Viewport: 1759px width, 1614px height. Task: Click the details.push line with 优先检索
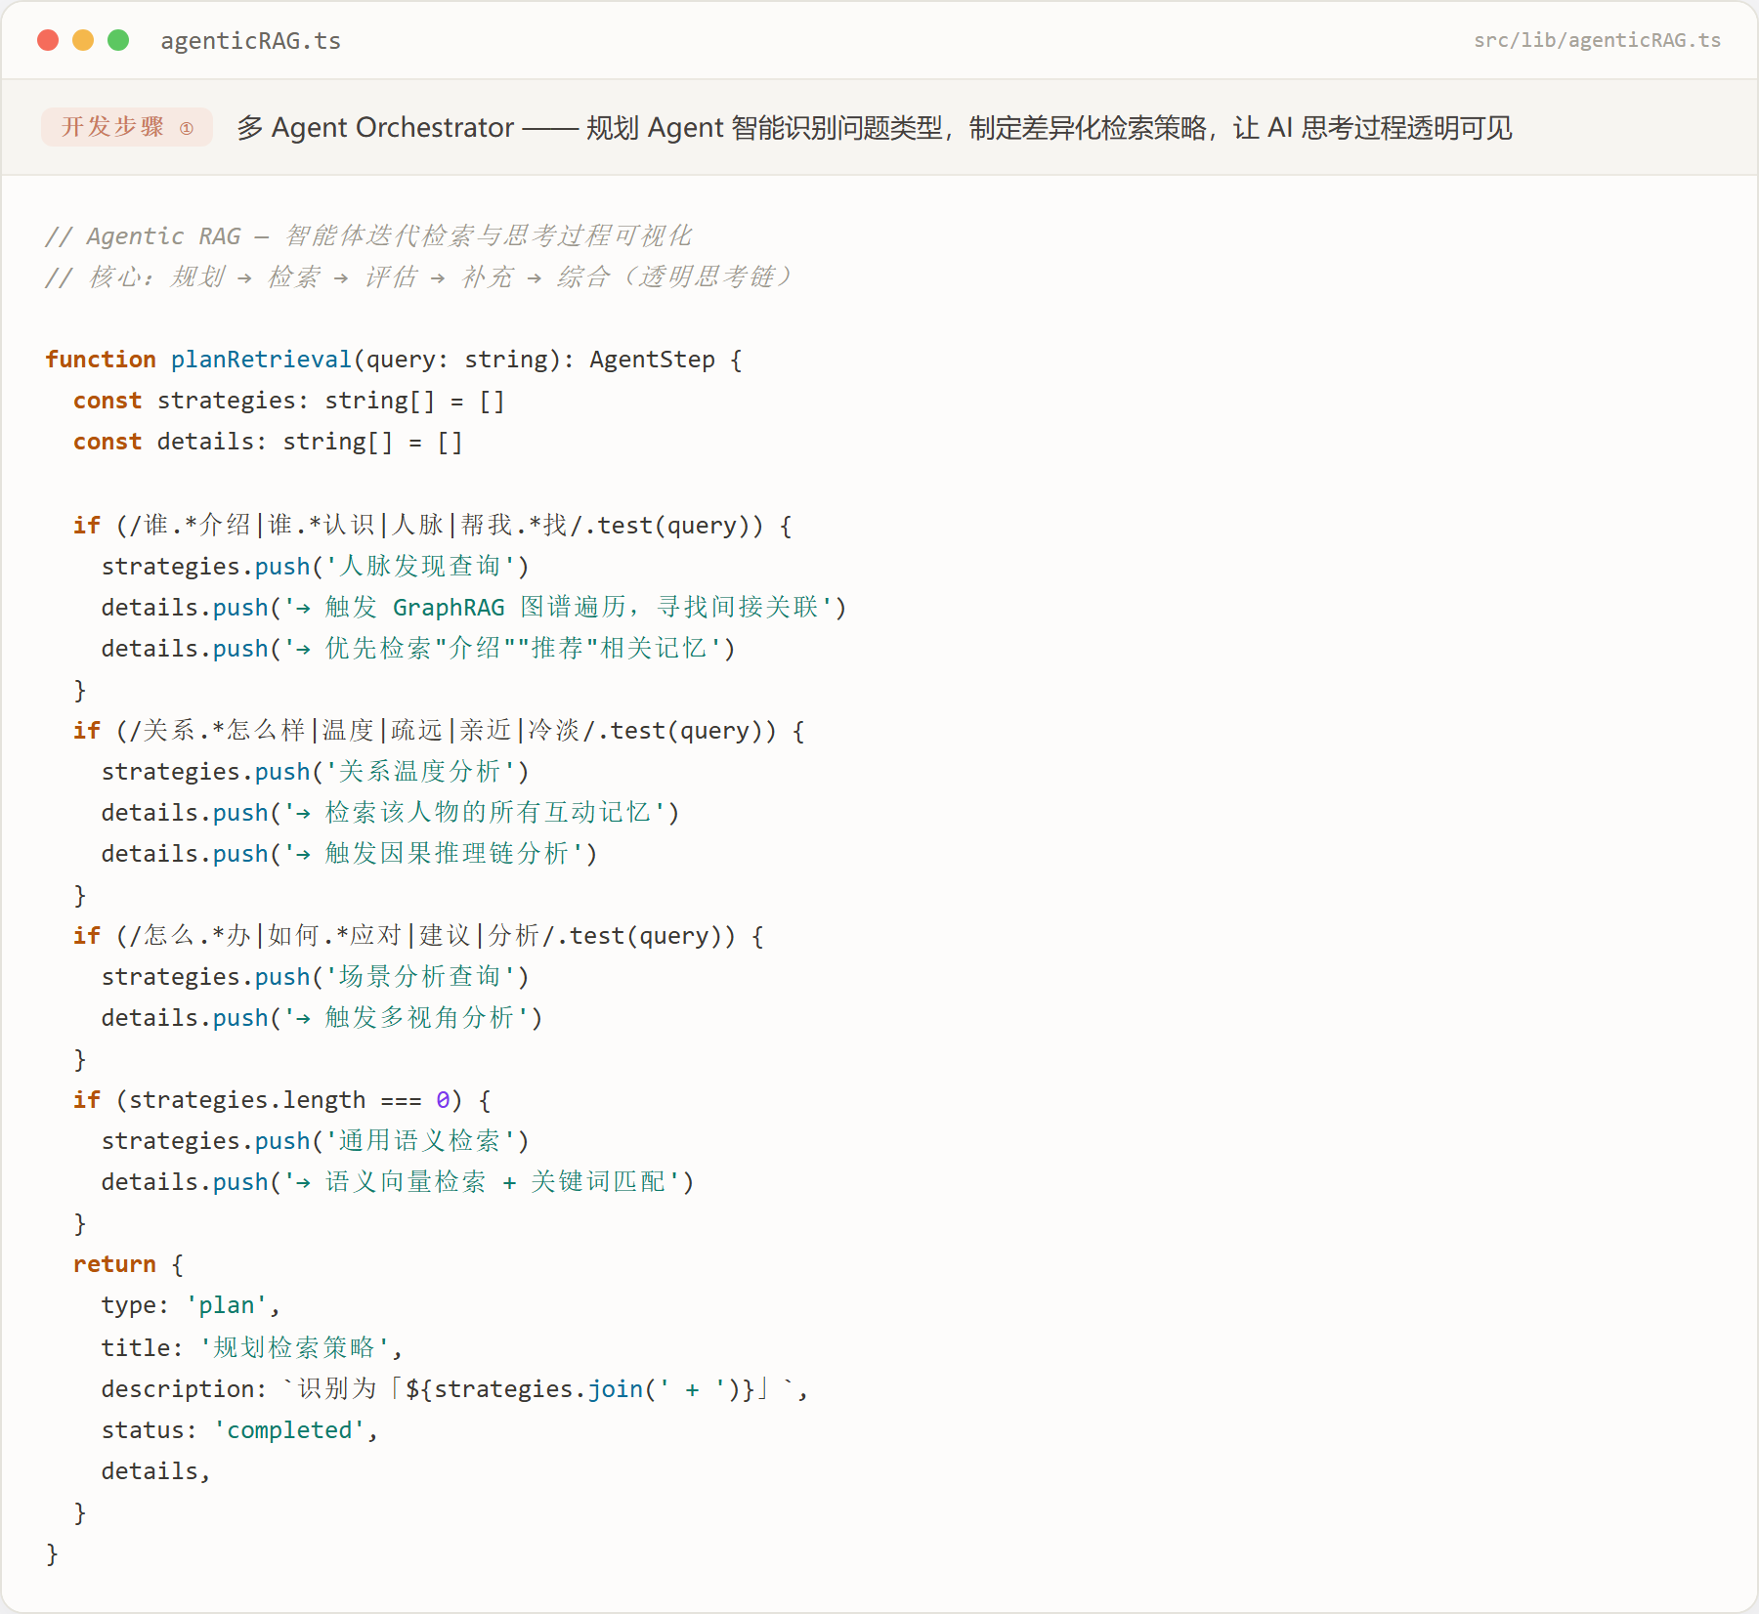click(x=418, y=649)
